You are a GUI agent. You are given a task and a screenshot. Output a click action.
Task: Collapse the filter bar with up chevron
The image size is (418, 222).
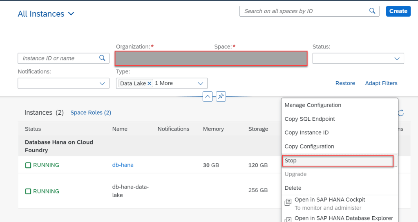[208, 97]
